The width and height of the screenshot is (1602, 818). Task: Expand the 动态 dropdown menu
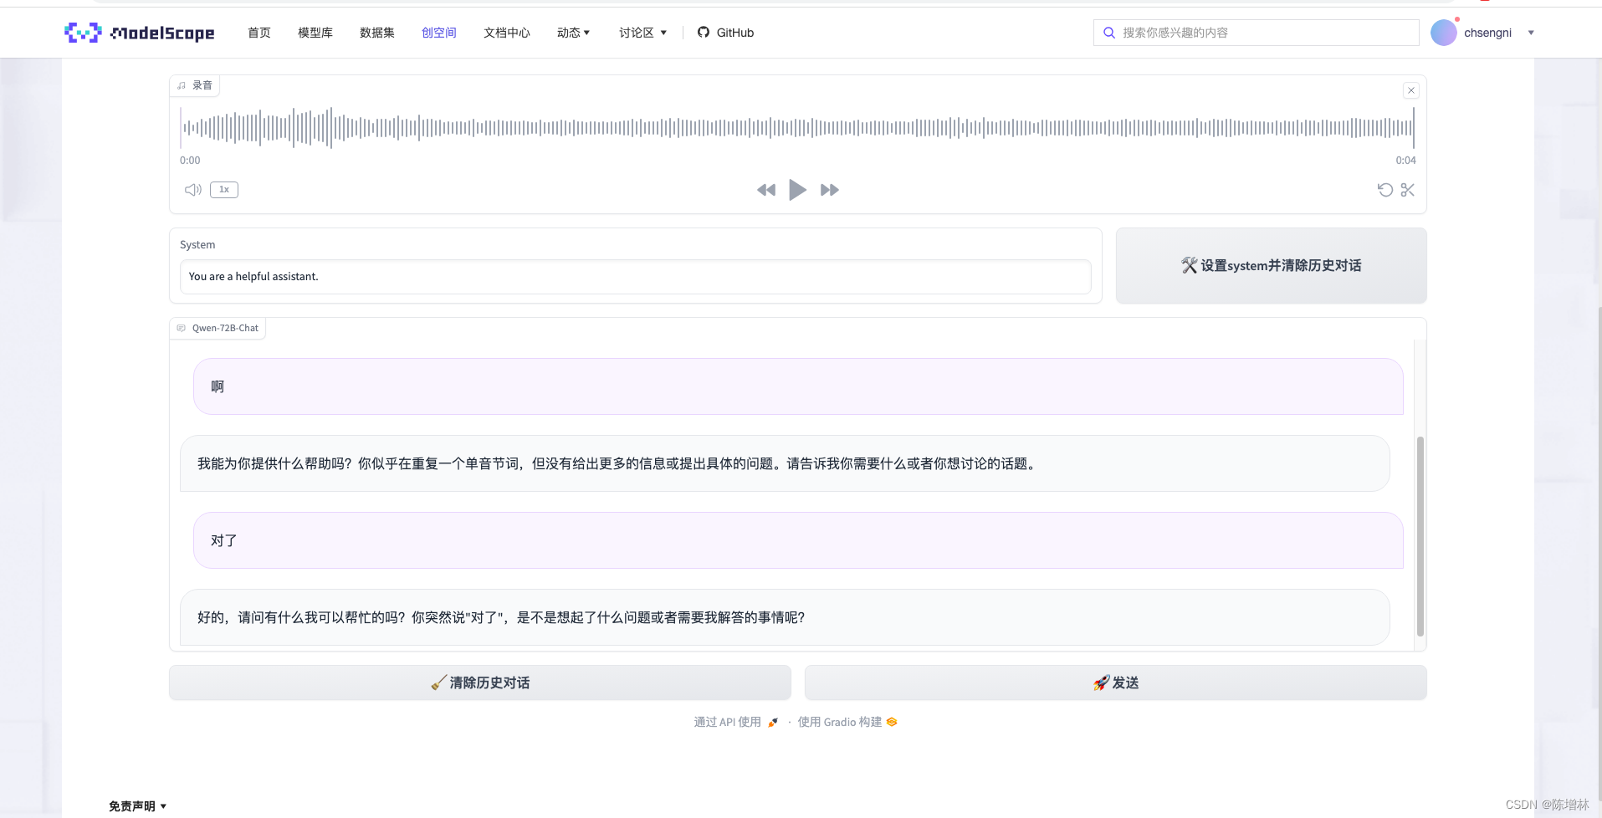point(574,33)
